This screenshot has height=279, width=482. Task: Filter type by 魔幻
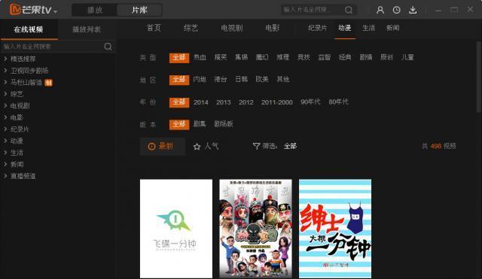click(x=262, y=57)
